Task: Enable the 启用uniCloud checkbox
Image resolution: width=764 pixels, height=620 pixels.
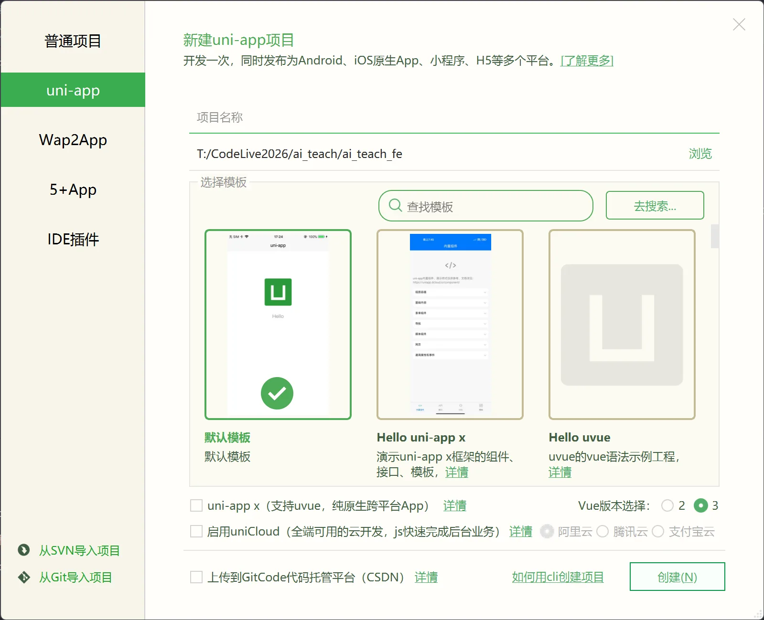Action: [196, 531]
